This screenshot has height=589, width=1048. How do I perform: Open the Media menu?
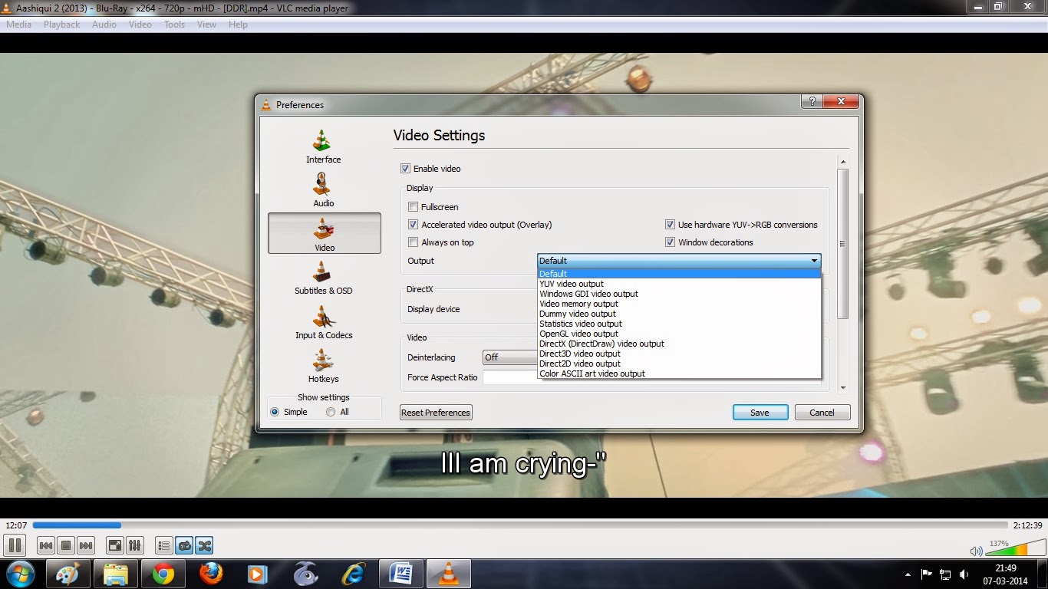point(18,25)
